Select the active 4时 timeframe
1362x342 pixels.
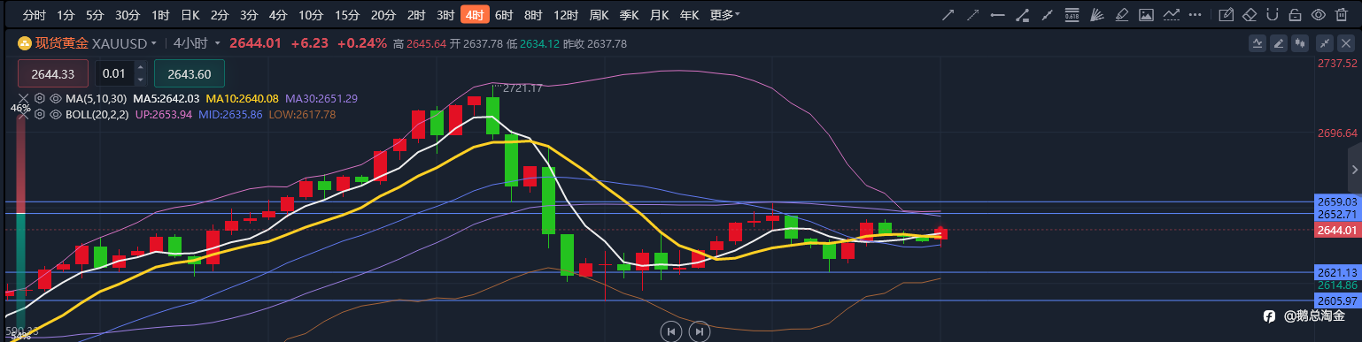[475, 15]
